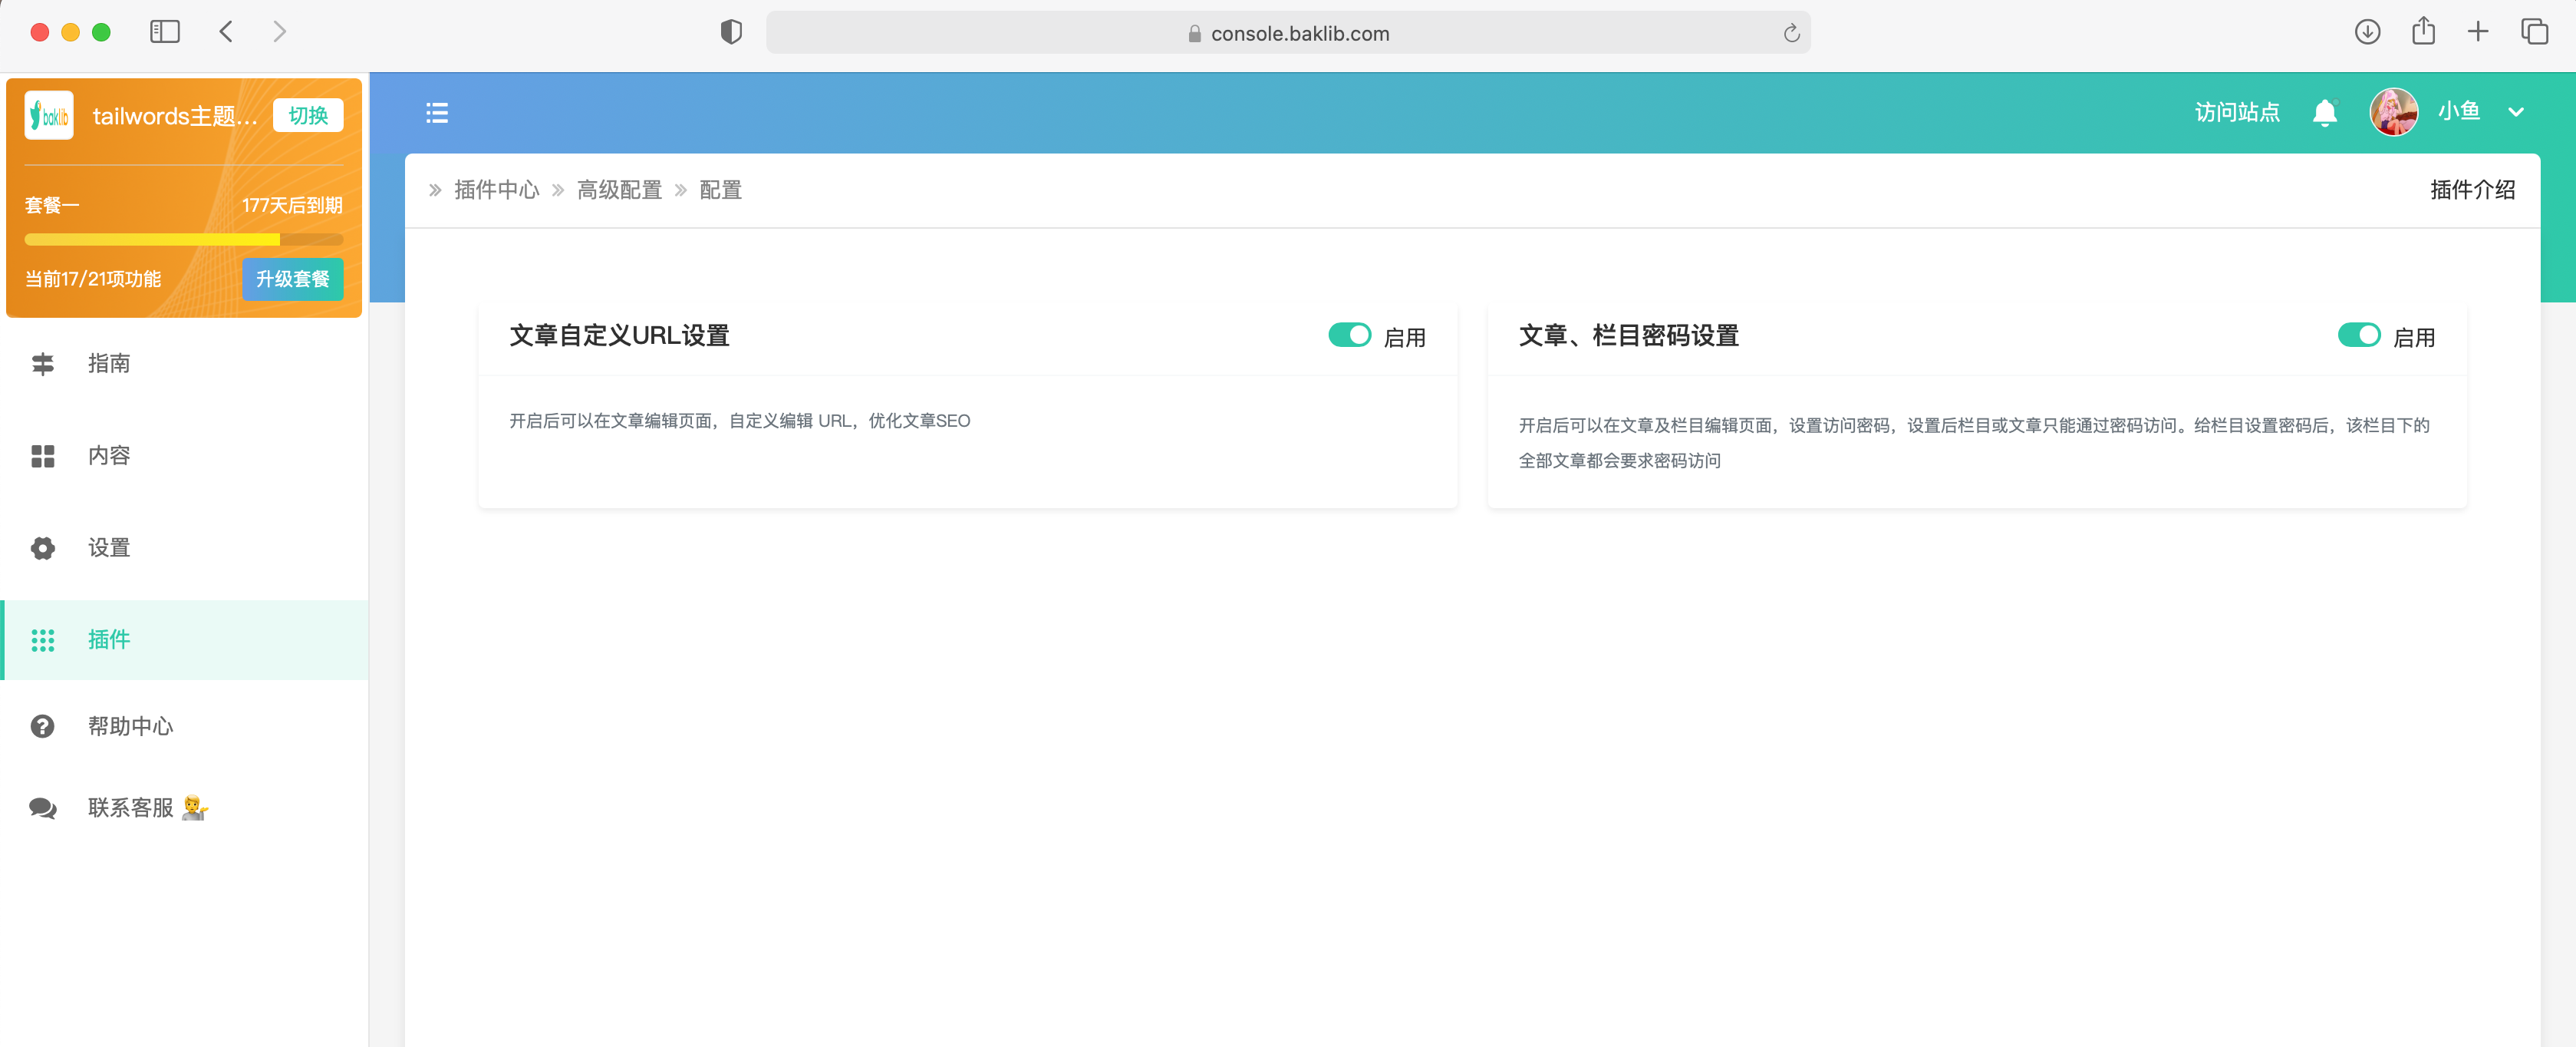Go to 高级配置 breadcrumb

[620, 190]
